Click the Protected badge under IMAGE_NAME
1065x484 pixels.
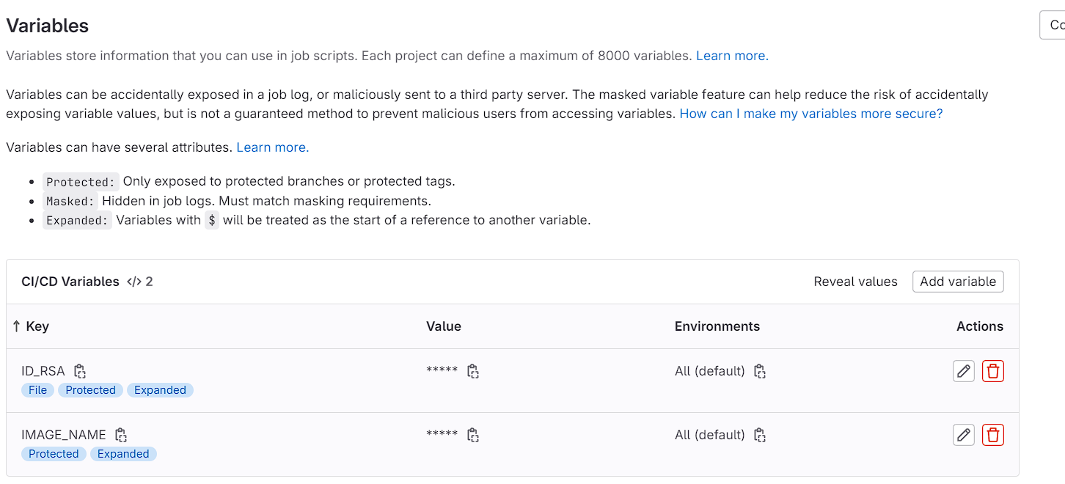54,454
